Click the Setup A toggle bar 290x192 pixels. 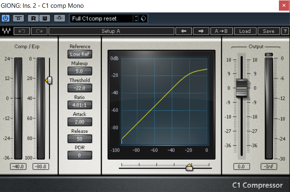point(111,31)
